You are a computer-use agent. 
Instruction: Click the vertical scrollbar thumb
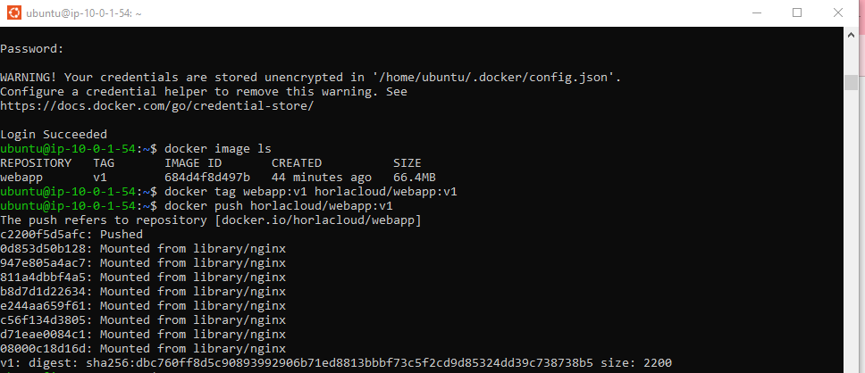coord(851,81)
